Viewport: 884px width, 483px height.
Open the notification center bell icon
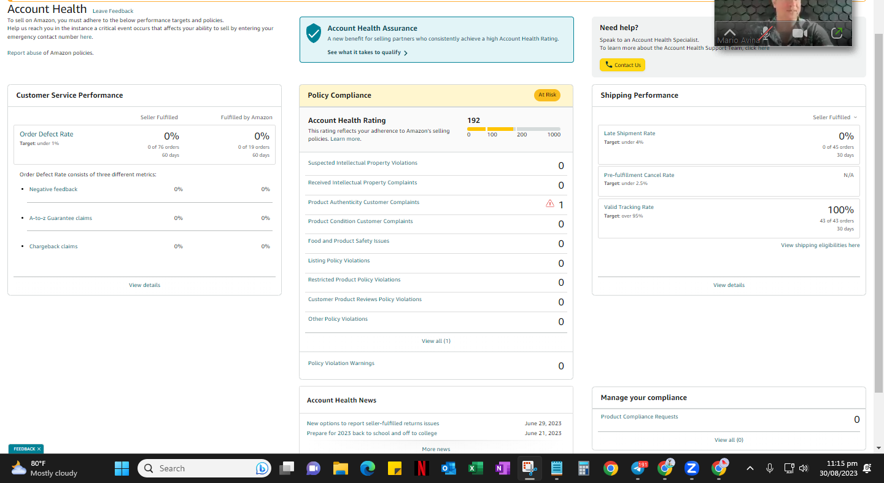867,468
